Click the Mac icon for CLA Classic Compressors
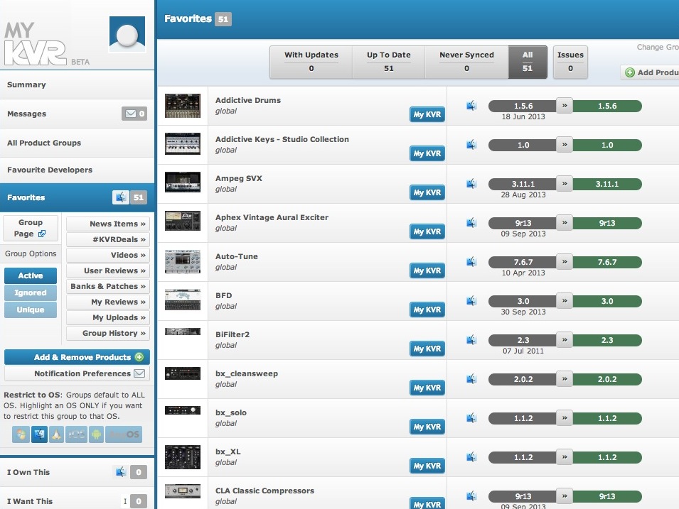 [x=471, y=496]
